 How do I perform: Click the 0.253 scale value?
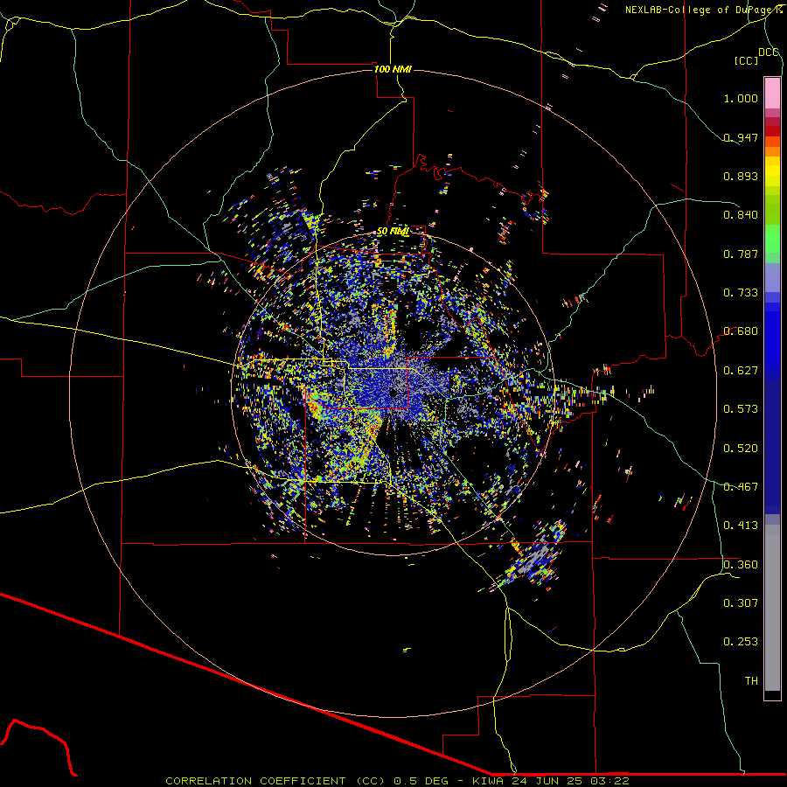(x=741, y=642)
